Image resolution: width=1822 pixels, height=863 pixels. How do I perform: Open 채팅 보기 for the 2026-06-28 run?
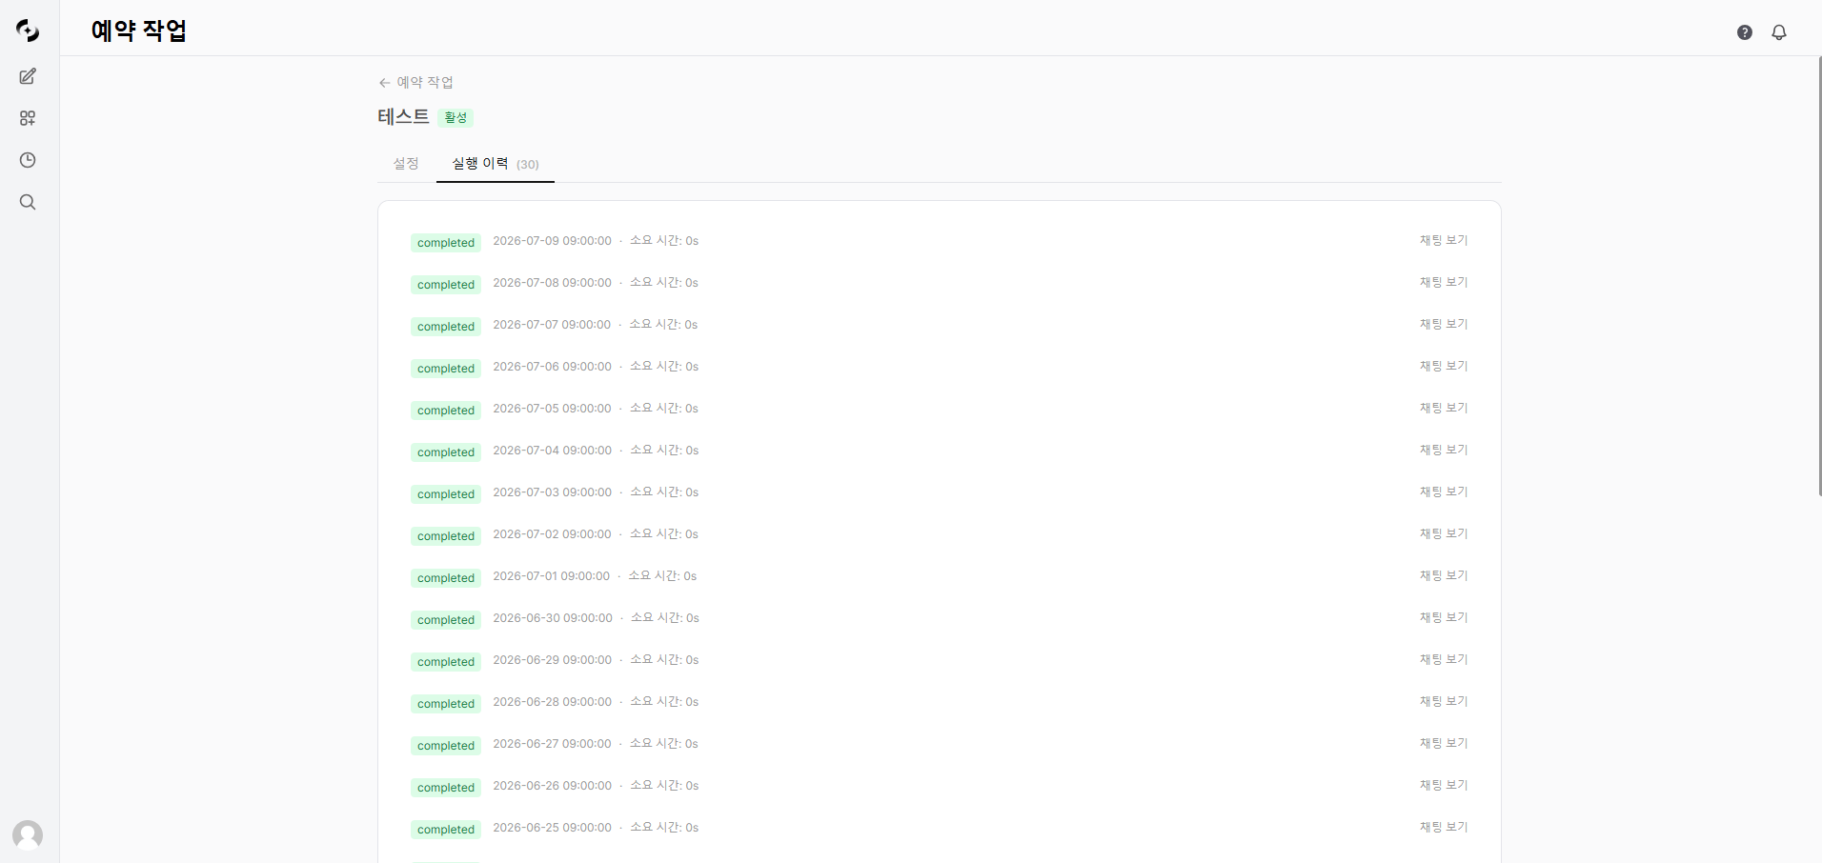pyautogui.click(x=1444, y=702)
